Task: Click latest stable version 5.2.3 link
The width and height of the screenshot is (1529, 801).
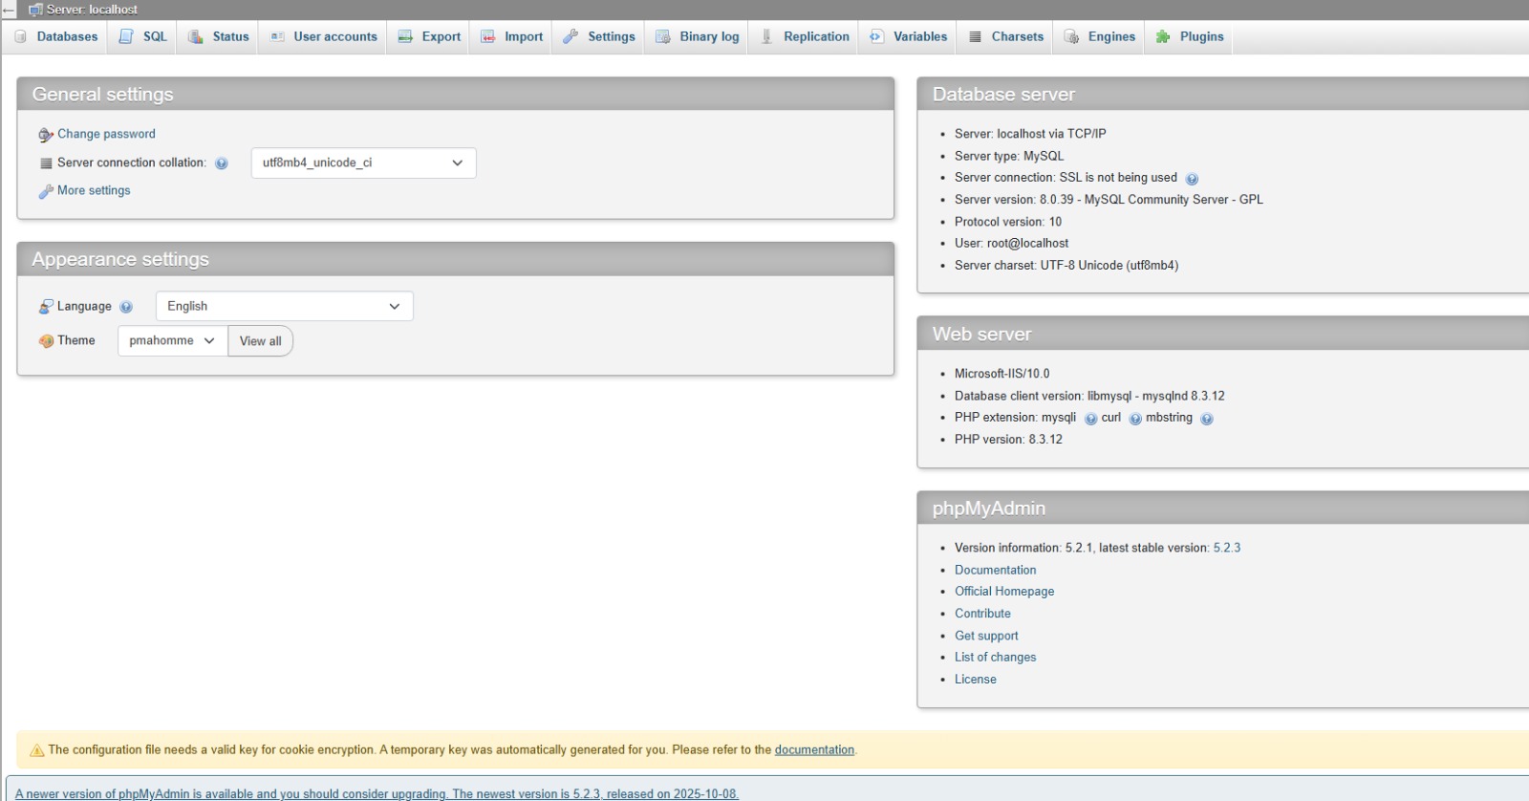Action: tap(1227, 548)
